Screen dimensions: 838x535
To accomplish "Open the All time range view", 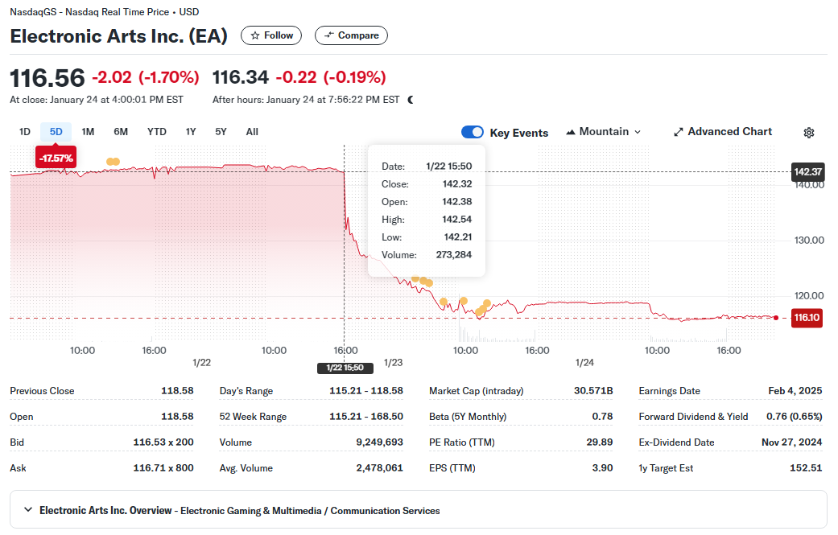I will [x=252, y=131].
